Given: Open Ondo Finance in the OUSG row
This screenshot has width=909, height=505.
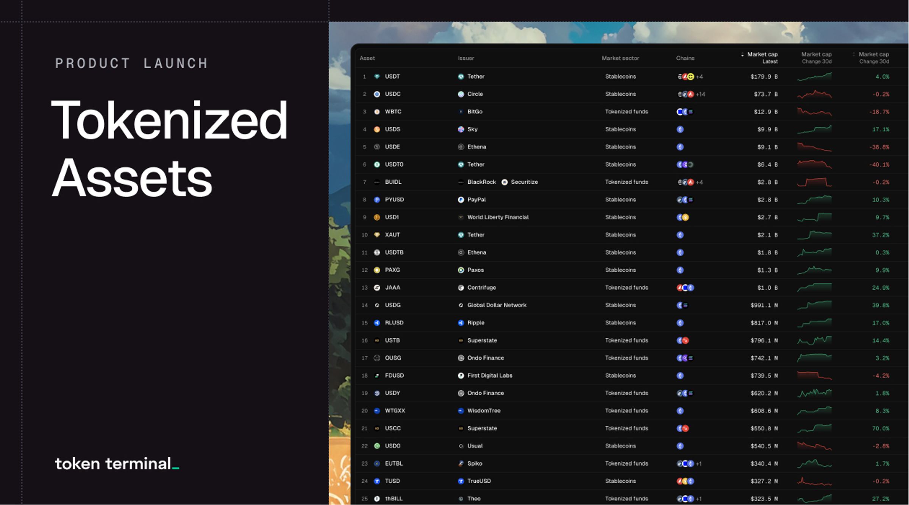Looking at the screenshot, I should pos(486,358).
